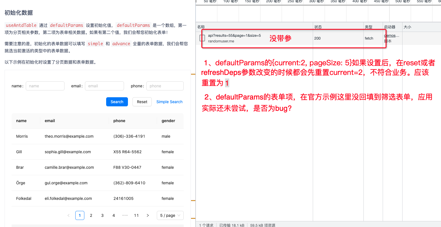Select the request checkbox for api?results=55&page=1&size=5
The image size is (441, 227).
pos(202,37)
